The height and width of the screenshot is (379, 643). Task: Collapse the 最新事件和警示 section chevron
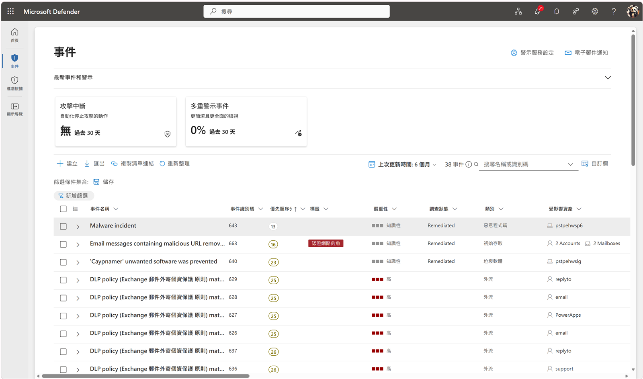tap(608, 78)
